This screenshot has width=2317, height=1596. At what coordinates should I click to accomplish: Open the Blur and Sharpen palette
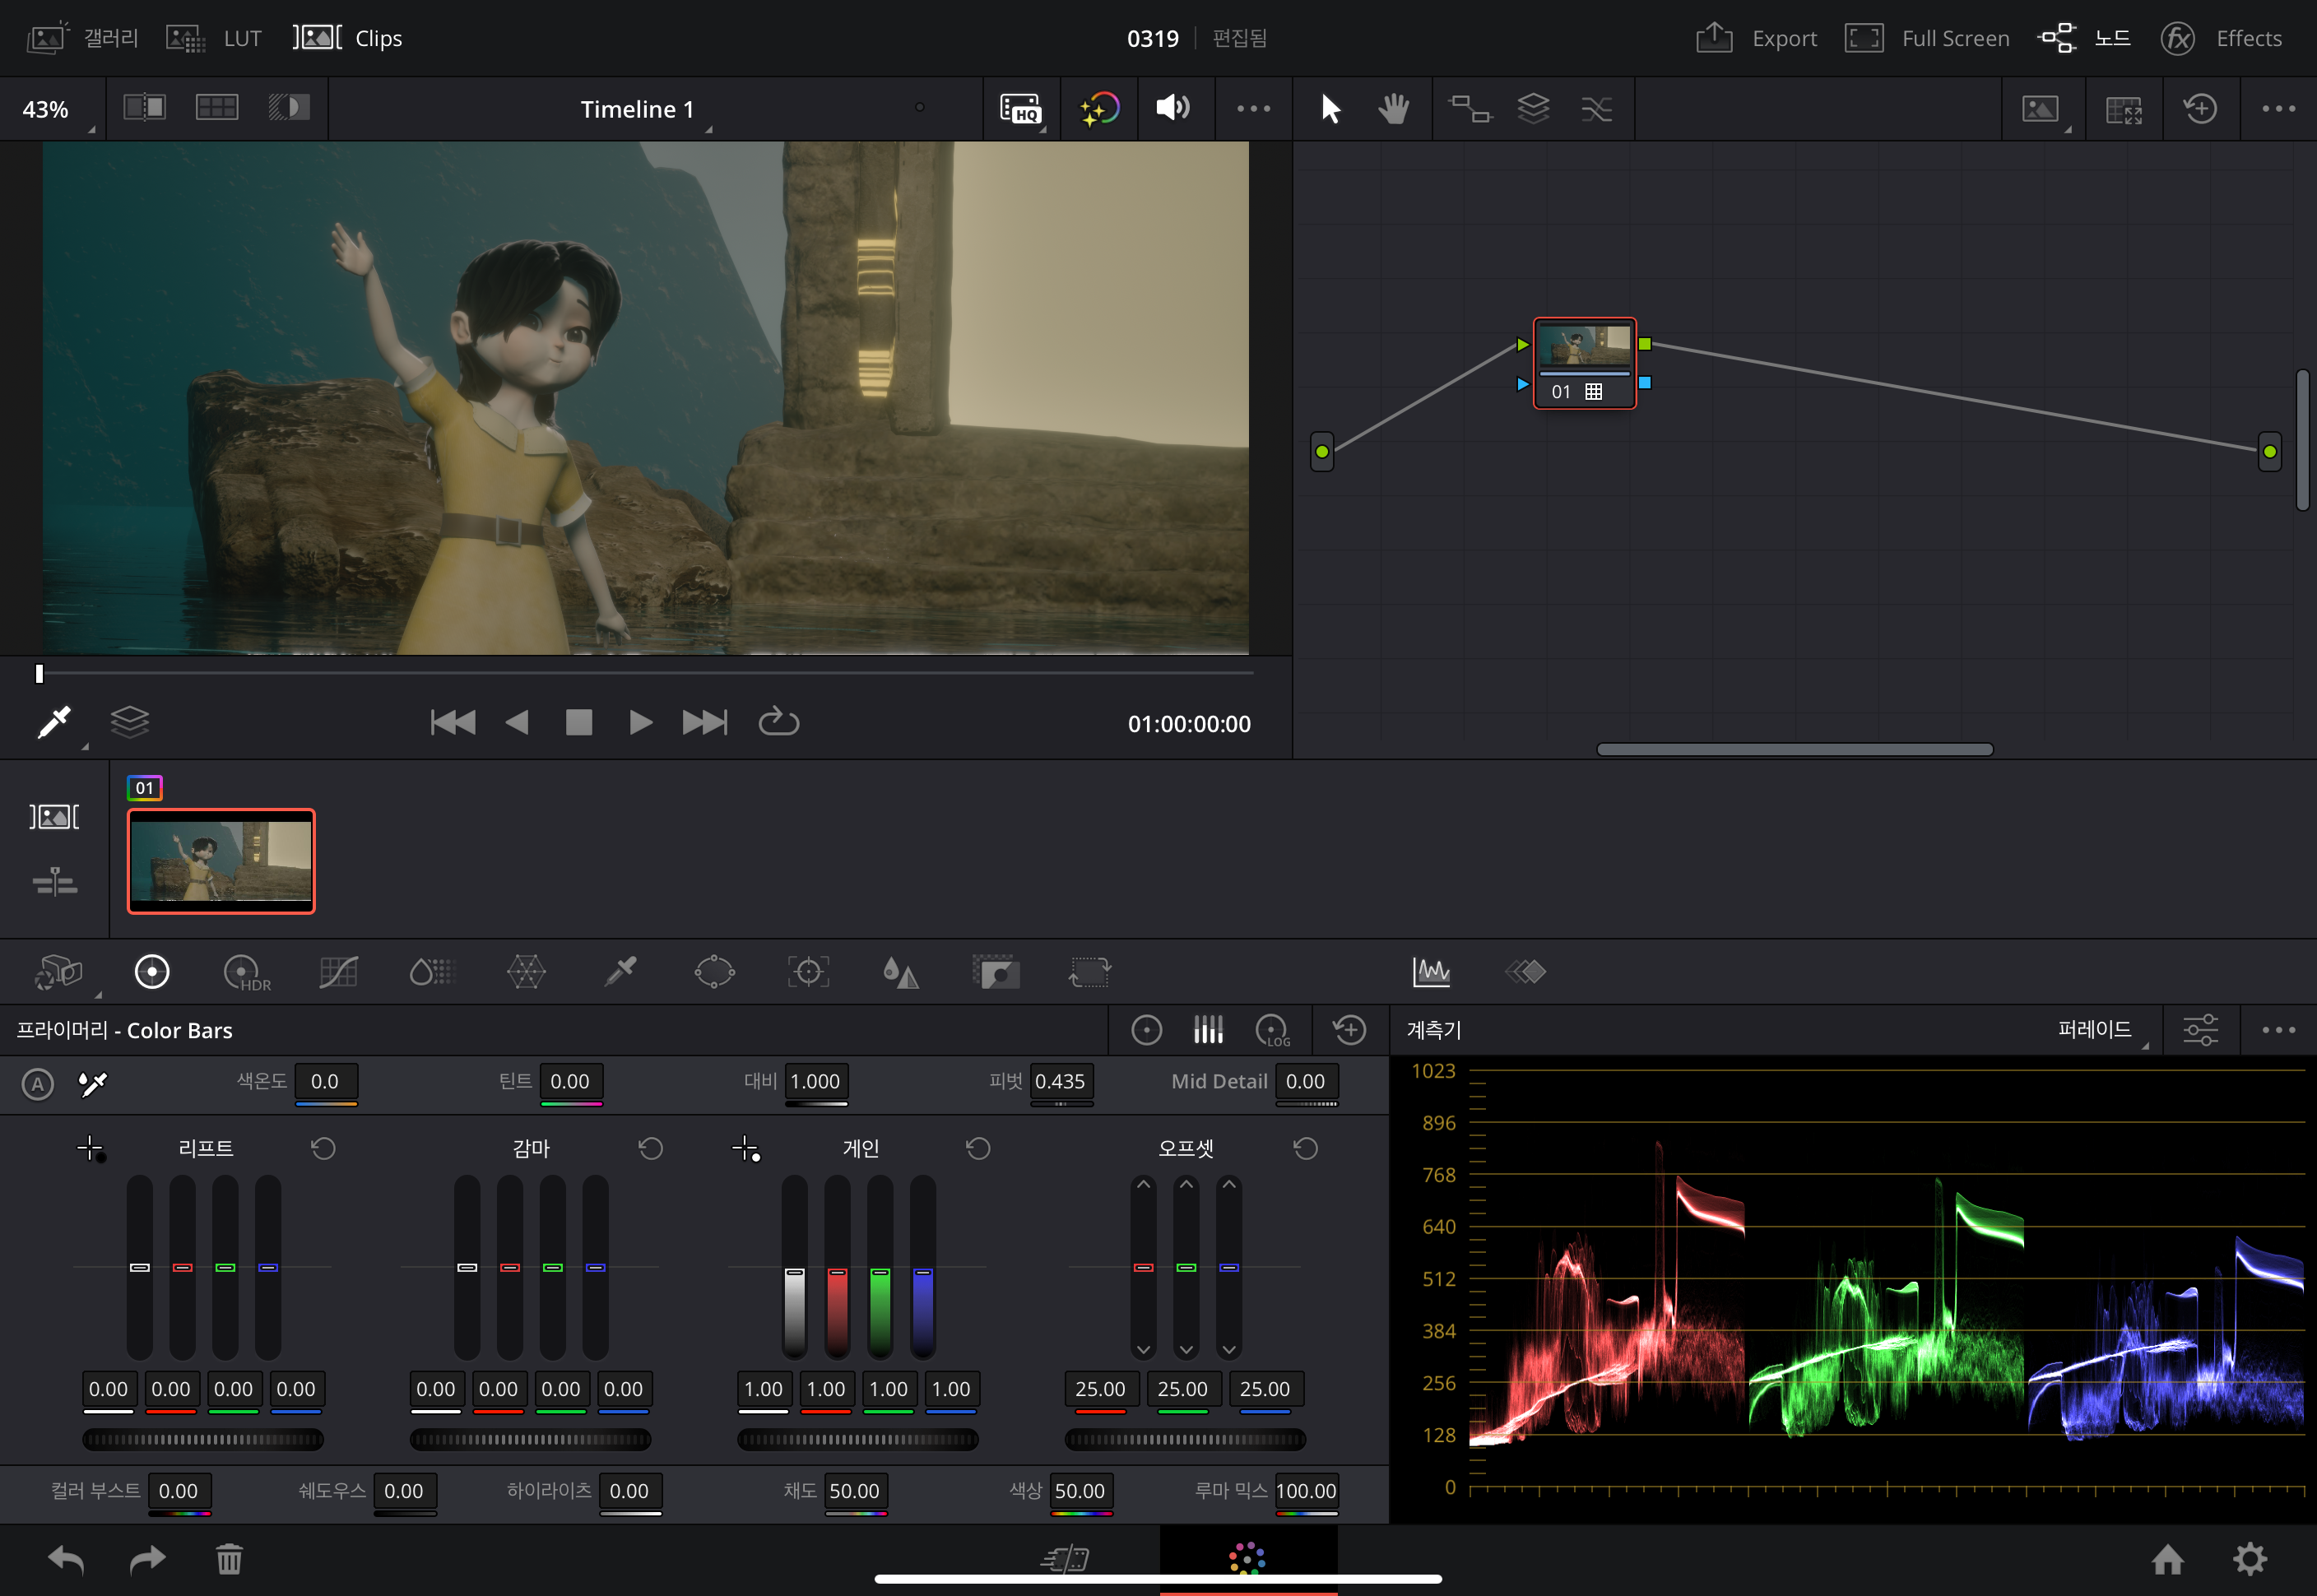(x=900, y=972)
